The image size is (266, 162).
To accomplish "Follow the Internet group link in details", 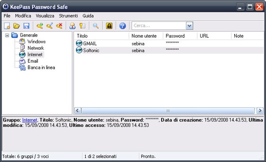I will 30,120.
